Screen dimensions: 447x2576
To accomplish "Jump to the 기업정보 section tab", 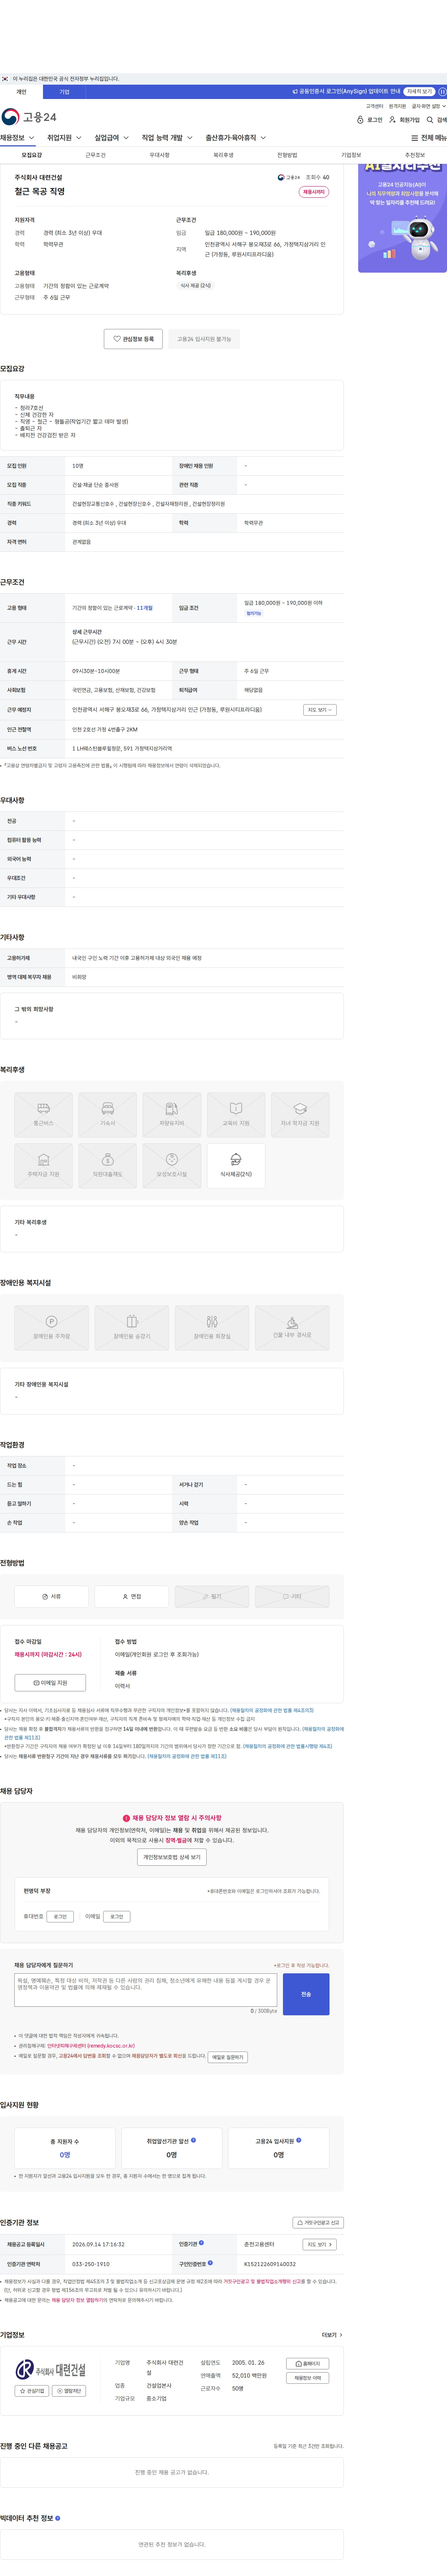I will point(351,155).
